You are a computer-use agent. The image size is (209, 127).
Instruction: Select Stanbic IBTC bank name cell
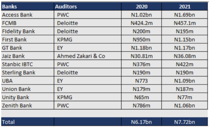click(x=16, y=64)
